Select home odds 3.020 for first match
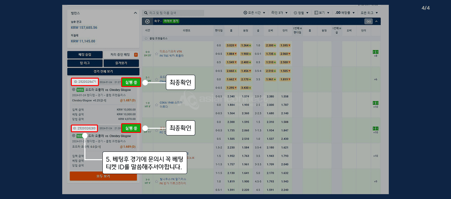 click(231, 45)
